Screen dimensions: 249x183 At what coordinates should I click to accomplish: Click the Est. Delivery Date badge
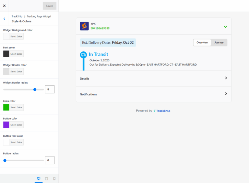[x=108, y=43]
